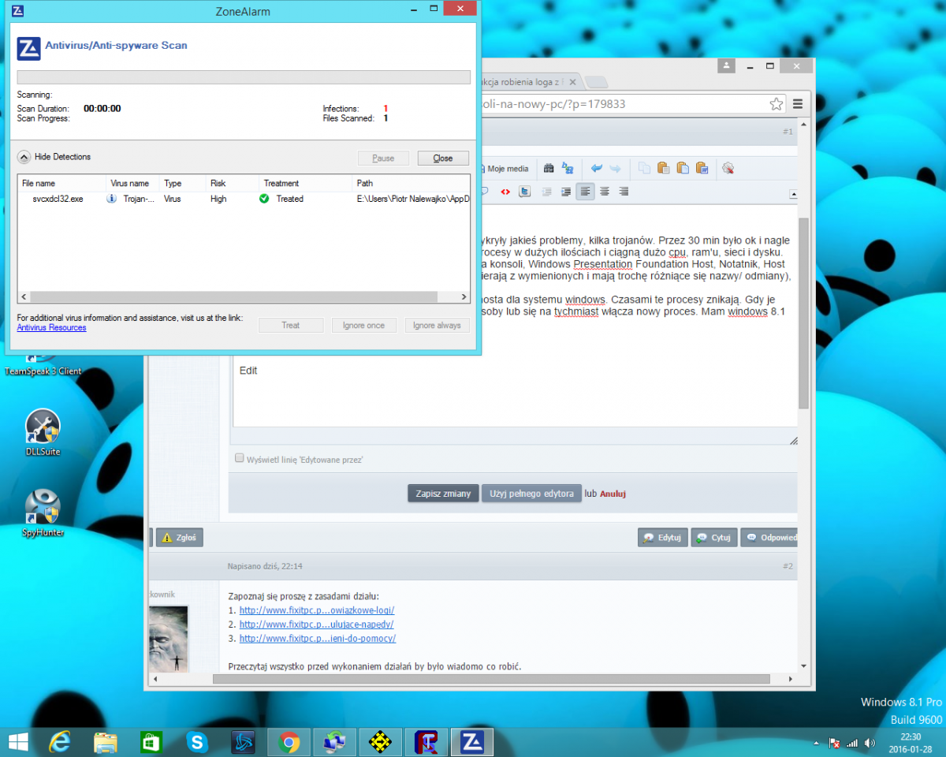Image resolution: width=946 pixels, height=757 pixels.
Task: Click the Close button in ZoneAlarm scan
Action: tap(443, 158)
